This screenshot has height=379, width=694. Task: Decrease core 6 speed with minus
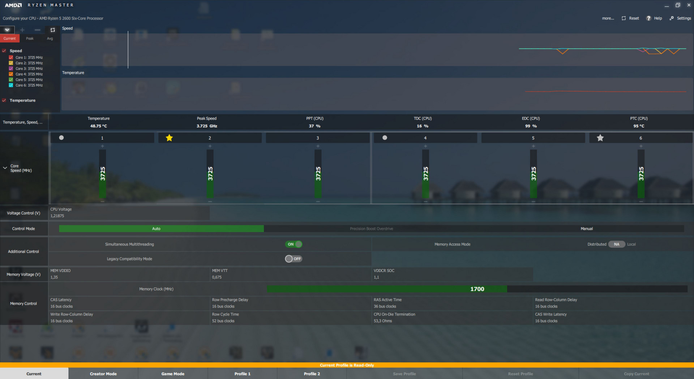pos(641,201)
